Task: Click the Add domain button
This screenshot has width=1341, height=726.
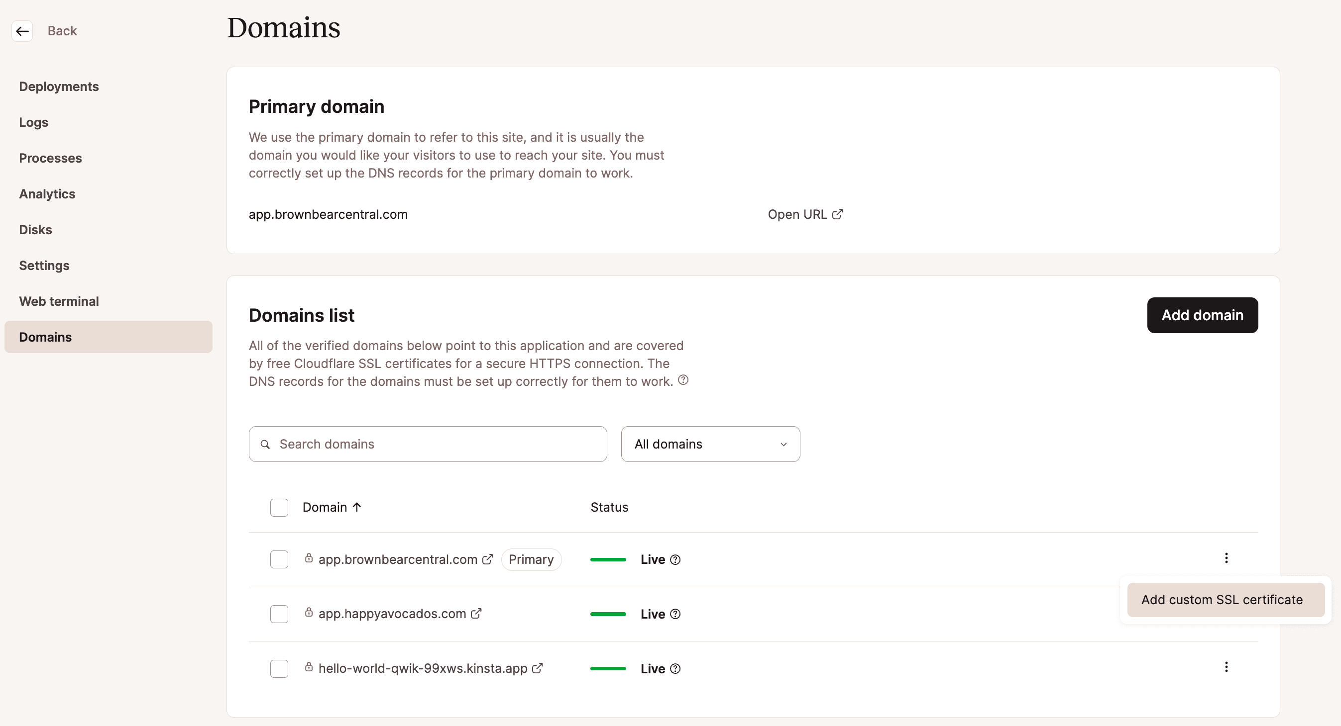Action: pyautogui.click(x=1202, y=315)
